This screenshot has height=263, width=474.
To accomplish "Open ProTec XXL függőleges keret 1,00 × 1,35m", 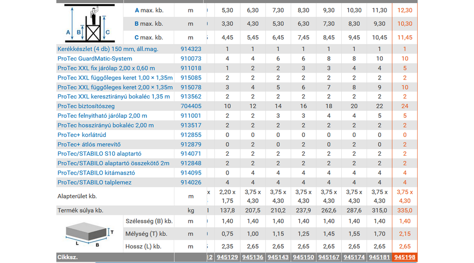I will tap(115, 78).
